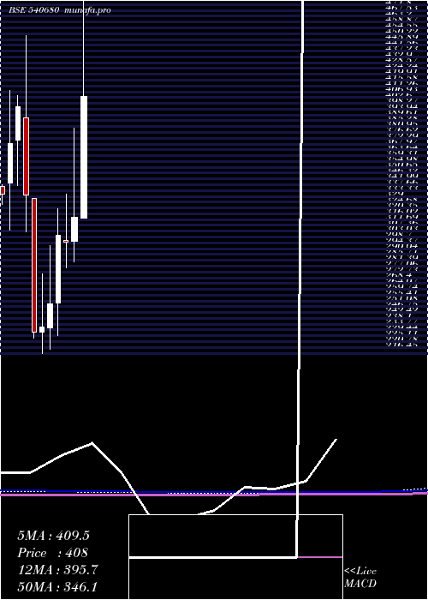Click the peak of the white MACD line
This screenshot has height=600, width=428.
tap(92, 443)
